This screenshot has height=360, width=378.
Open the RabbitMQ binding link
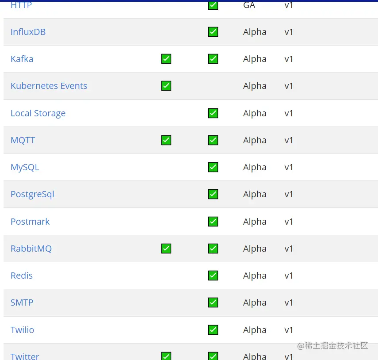pos(31,249)
